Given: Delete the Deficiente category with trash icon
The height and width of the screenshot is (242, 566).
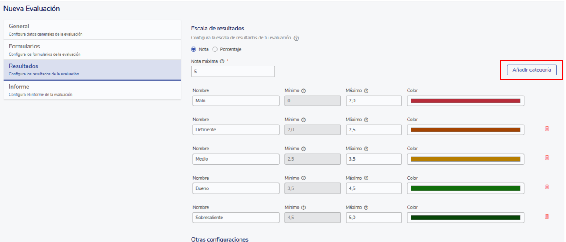Looking at the screenshot, I should (547, 128).
